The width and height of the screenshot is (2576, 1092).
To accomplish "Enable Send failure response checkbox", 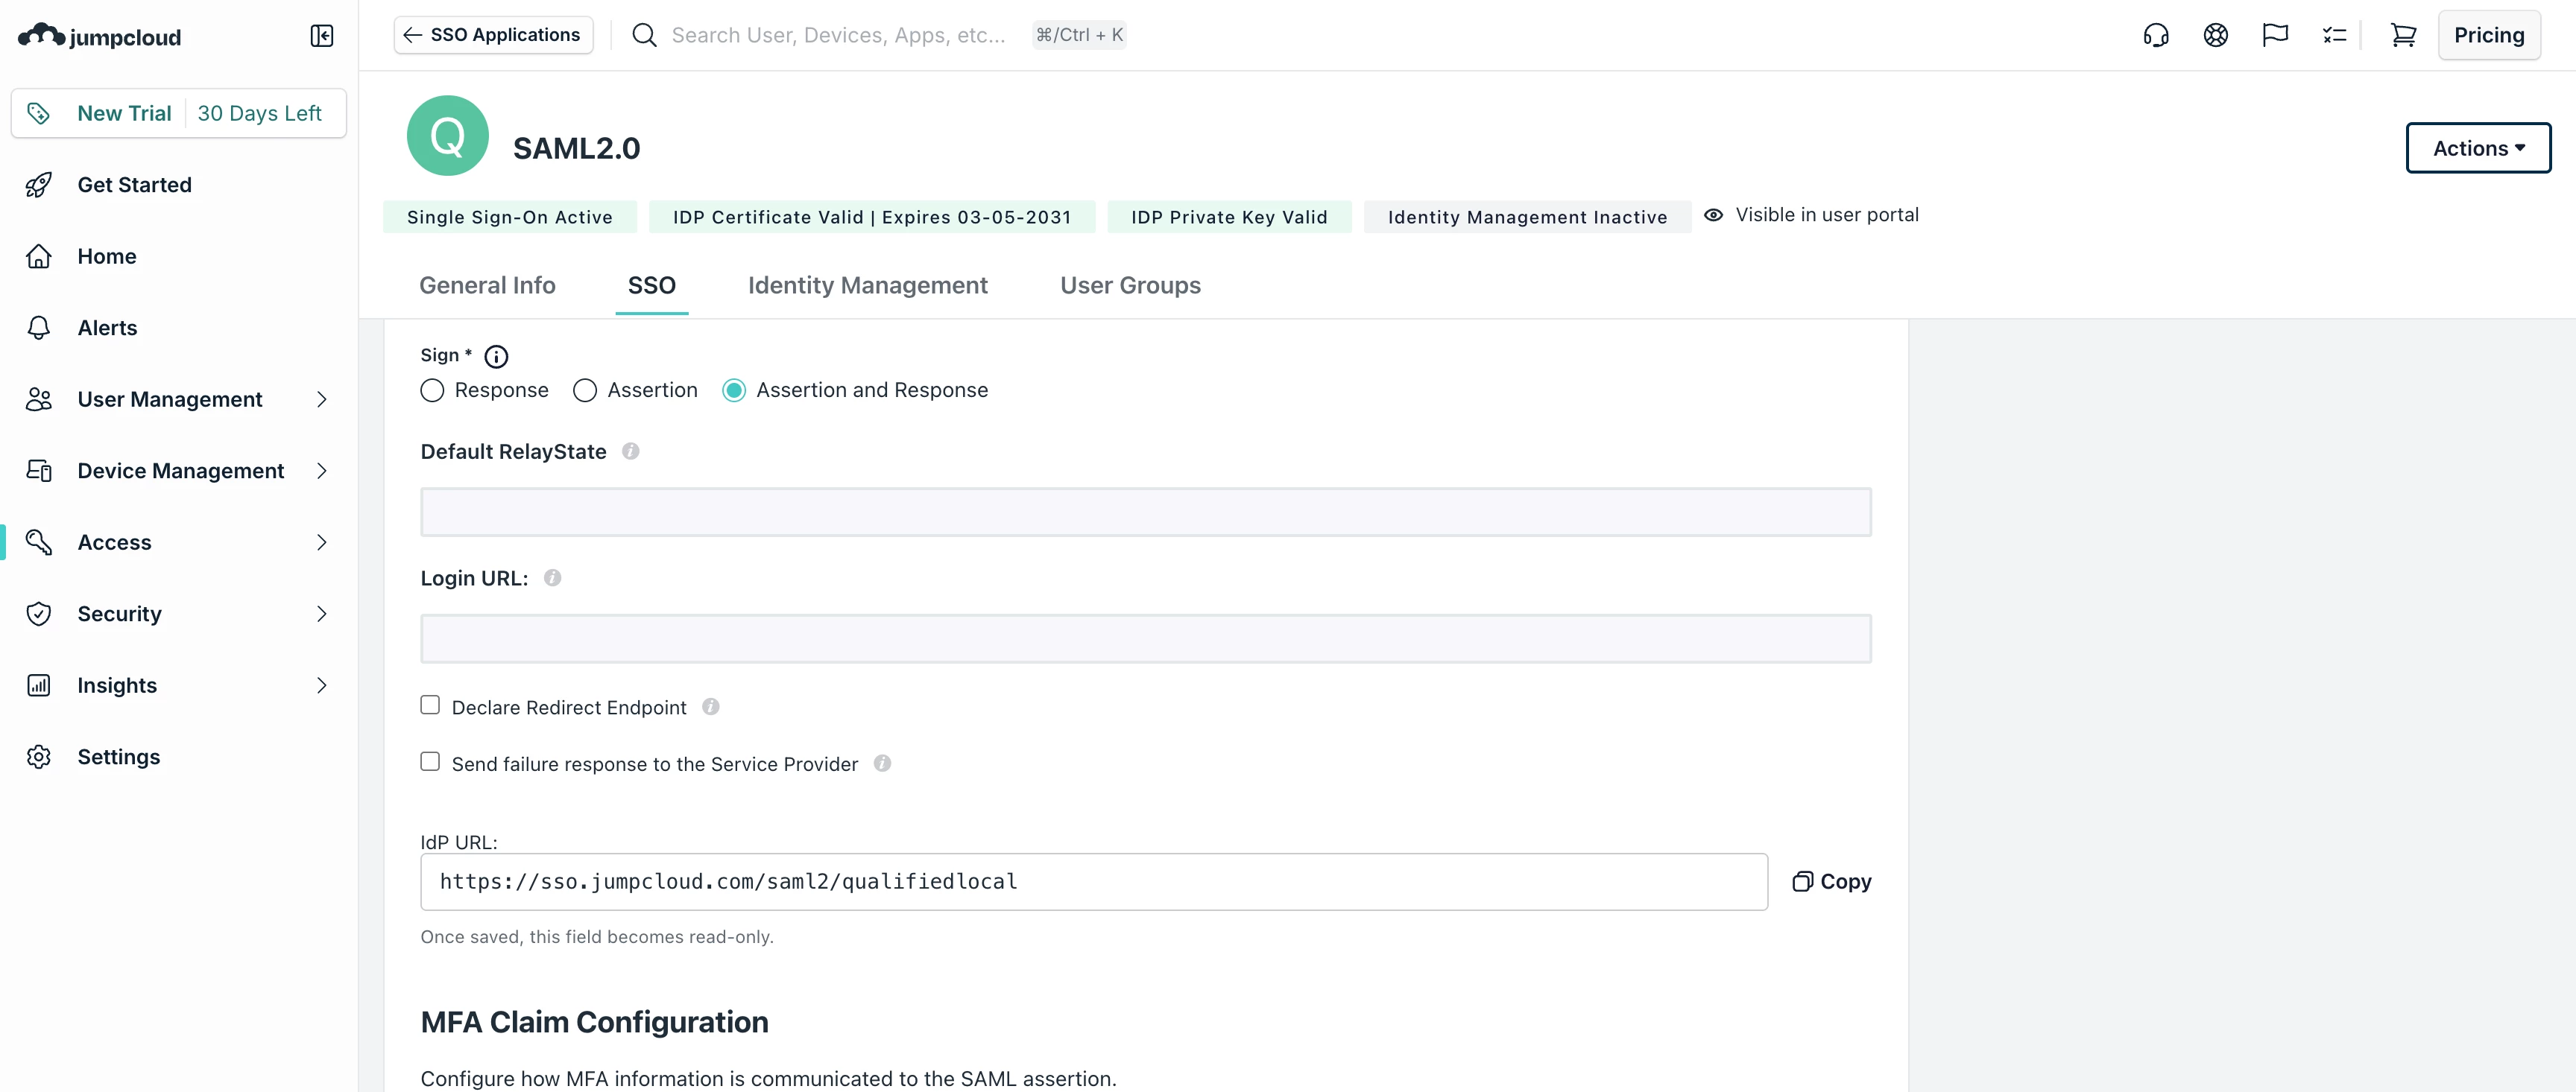I will click(x=430, y=762).
